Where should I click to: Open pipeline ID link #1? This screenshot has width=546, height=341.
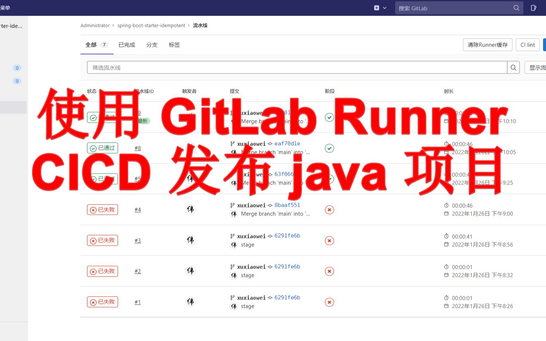(x=138, y=302)
